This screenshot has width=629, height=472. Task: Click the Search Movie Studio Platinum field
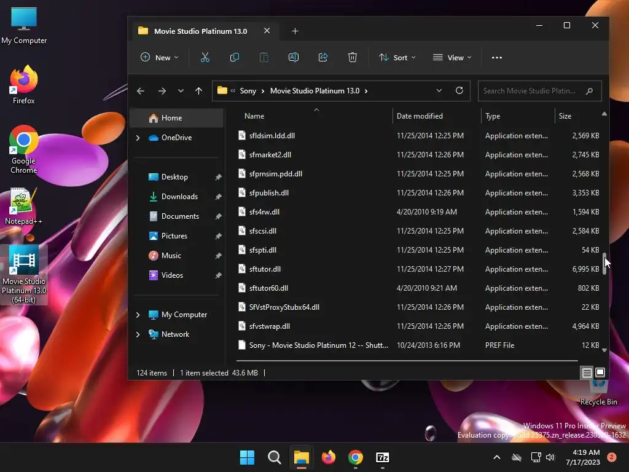click(539, 91)
